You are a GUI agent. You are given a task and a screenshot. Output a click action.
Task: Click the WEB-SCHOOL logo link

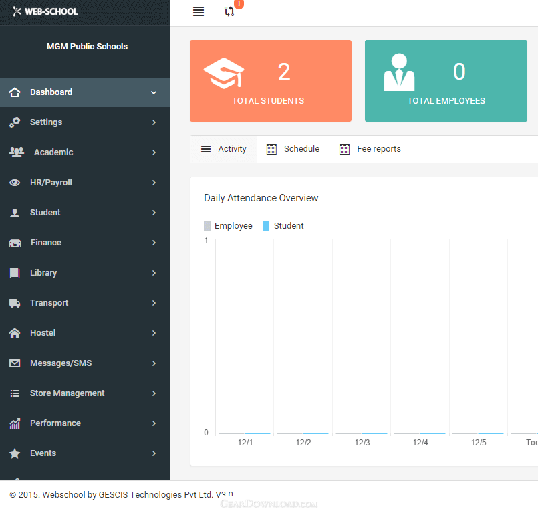tap(45, 11)
